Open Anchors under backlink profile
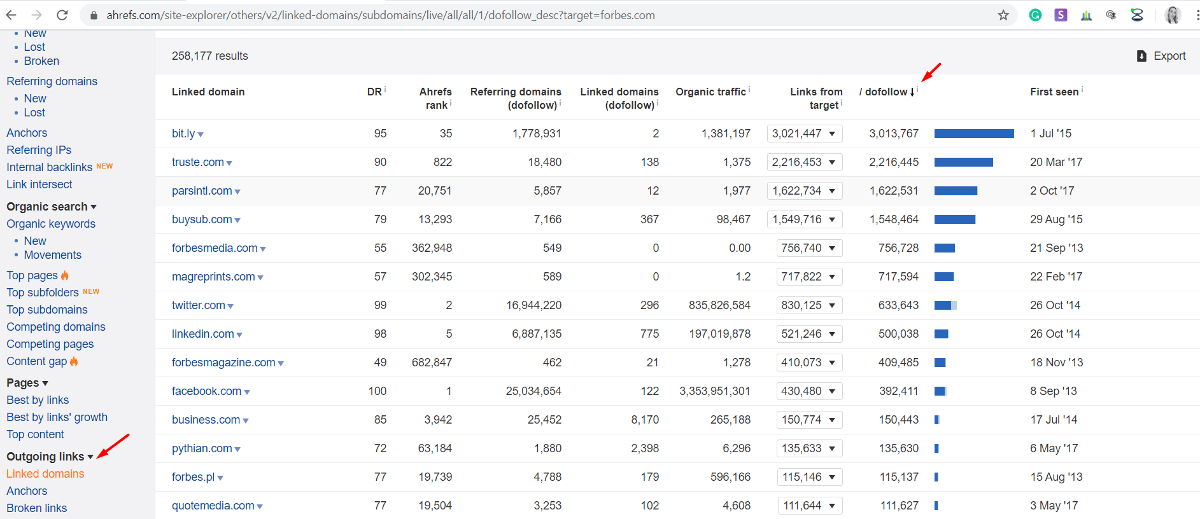This screenshot has width=1200, height=519. pos(27,133)
